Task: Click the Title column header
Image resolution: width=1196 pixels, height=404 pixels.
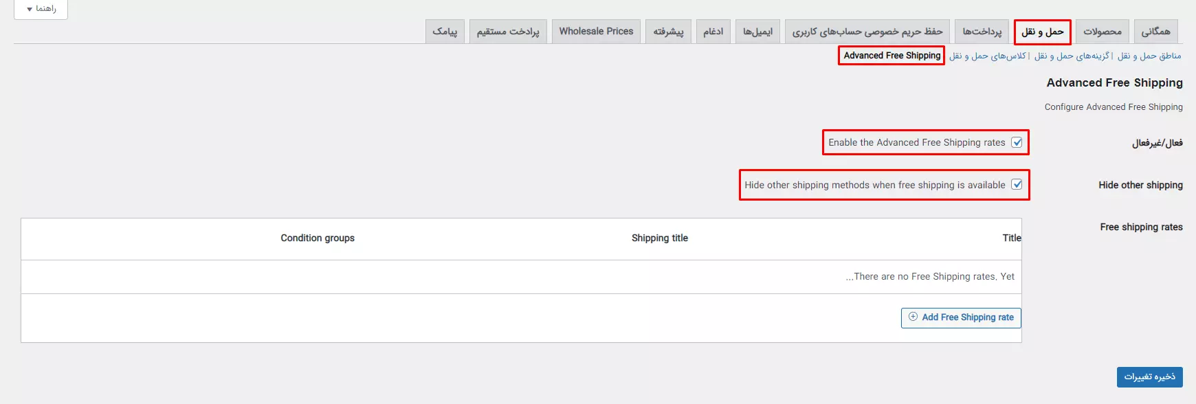Action: pos(1012,238)
